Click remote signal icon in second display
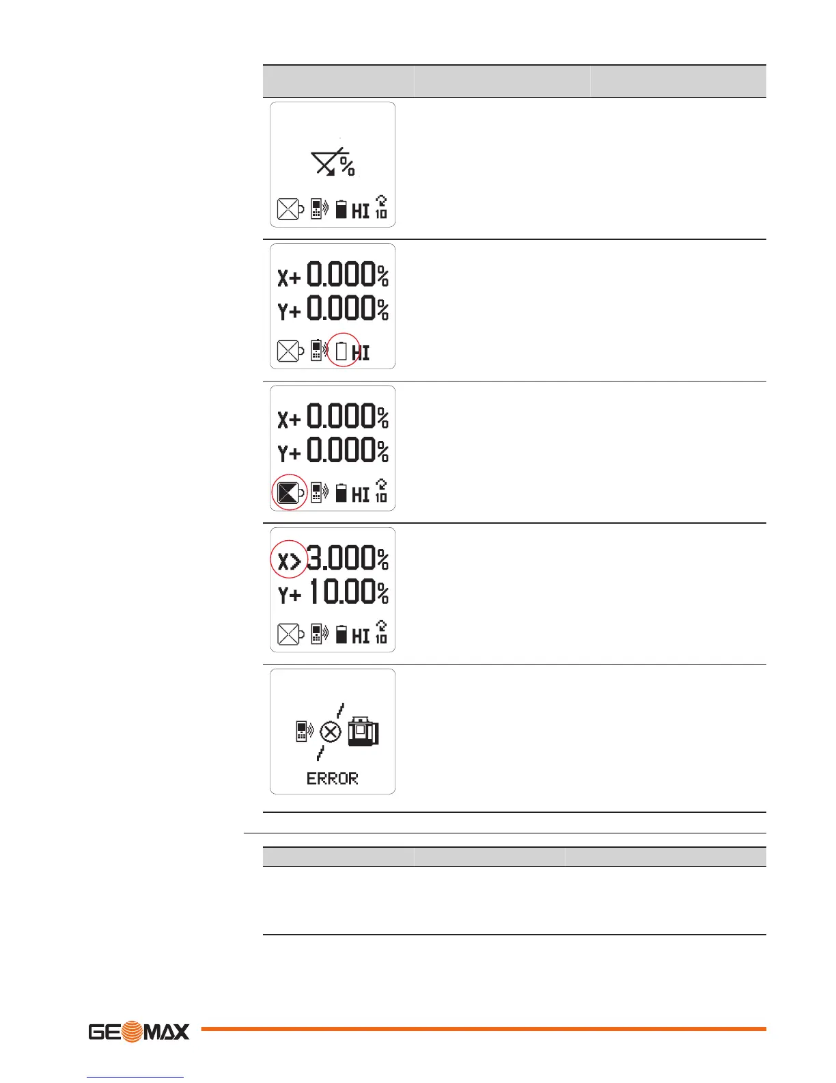This screenshot has width=836, height=1083. click(x=319, y=350)
